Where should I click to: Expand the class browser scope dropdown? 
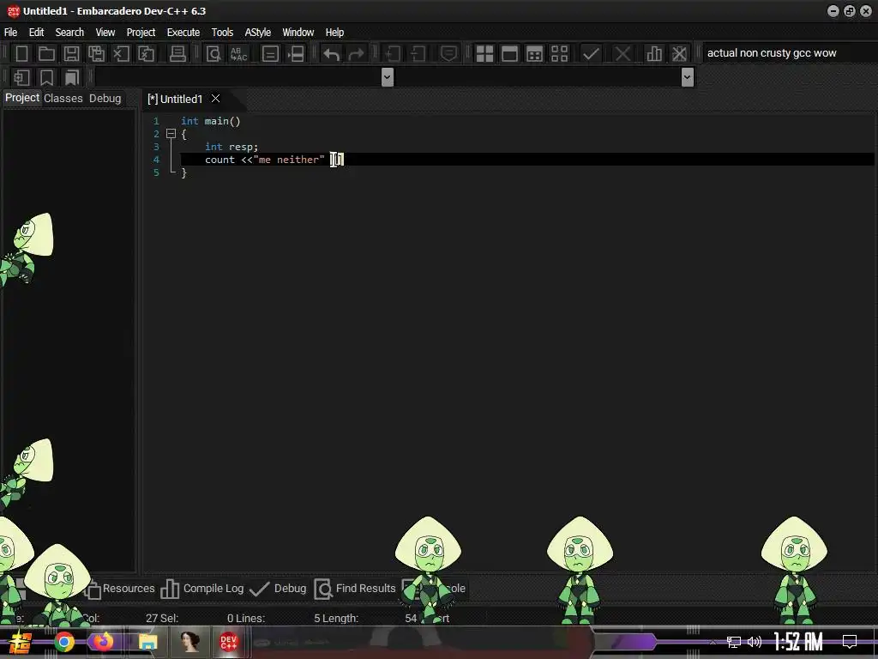(387, 77)
